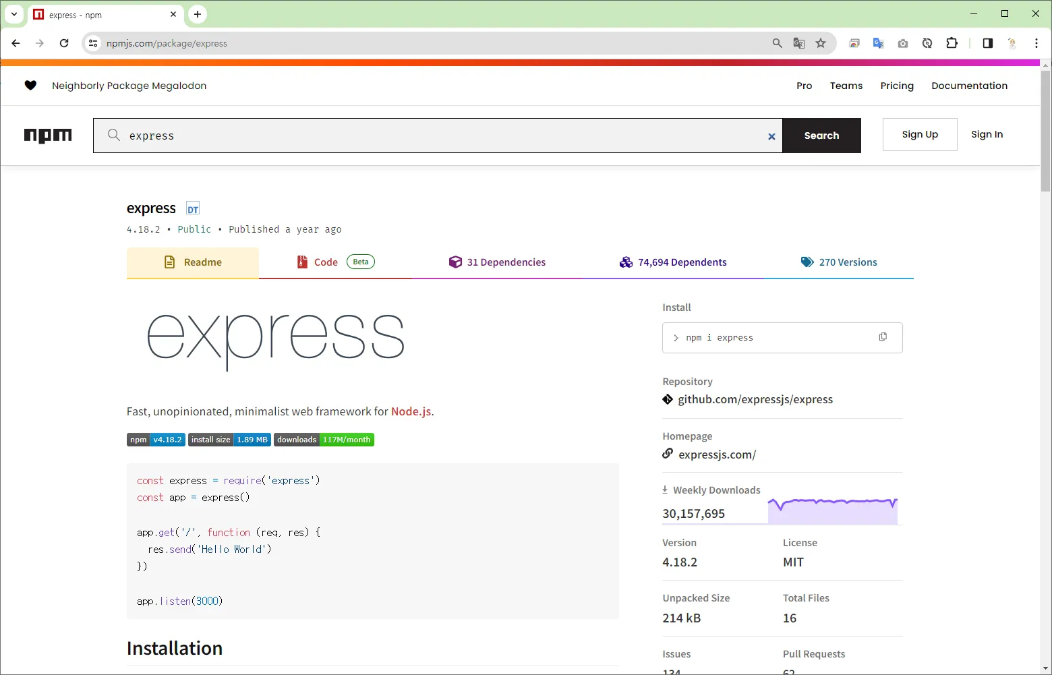Open the Teams link
This screenshot has height=675, width=1052.
pyautogui.click(x=846, y=86)
